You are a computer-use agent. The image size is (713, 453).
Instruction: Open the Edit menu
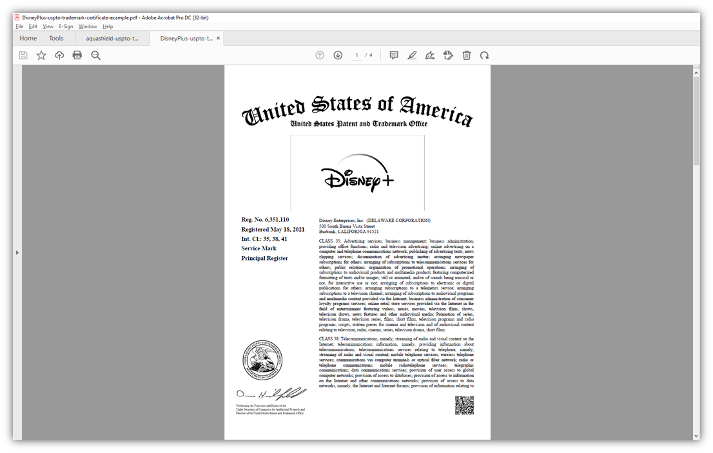tap(33, 26)
